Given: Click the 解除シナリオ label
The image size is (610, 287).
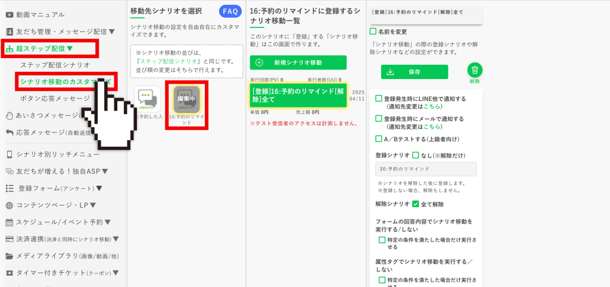Looking at the screenshot, I should [x=392, y=204].
